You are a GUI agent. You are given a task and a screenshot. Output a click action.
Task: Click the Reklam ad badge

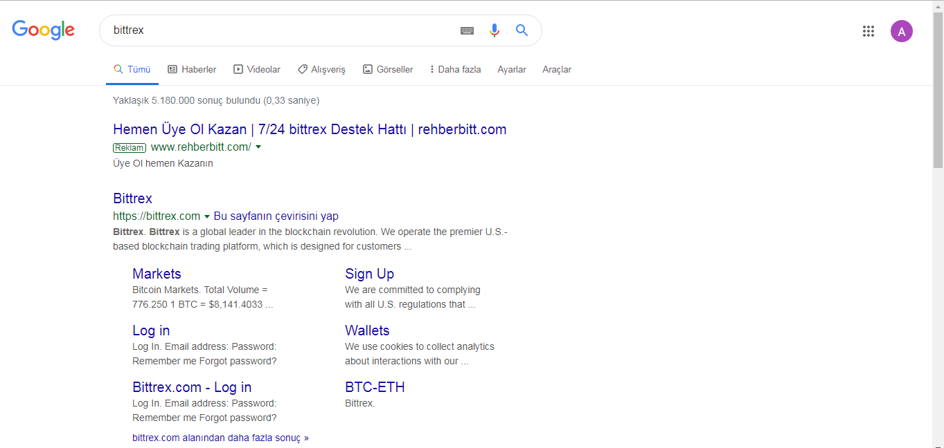(x=130, y=147)
